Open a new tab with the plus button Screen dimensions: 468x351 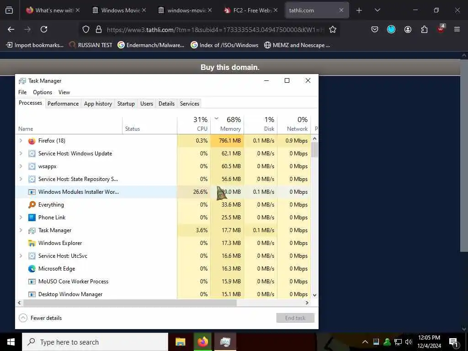tap(359, 11)
